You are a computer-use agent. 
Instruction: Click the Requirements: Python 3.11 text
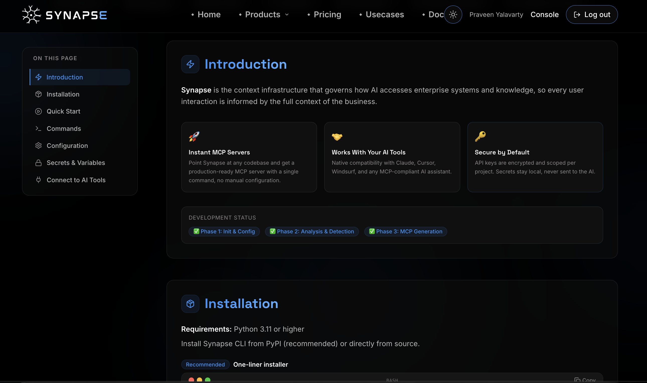243,329
